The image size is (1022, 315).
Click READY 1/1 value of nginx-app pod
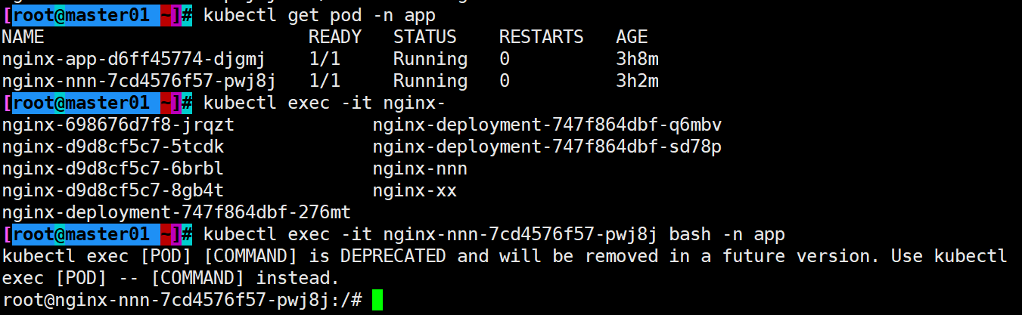point(325,59)
